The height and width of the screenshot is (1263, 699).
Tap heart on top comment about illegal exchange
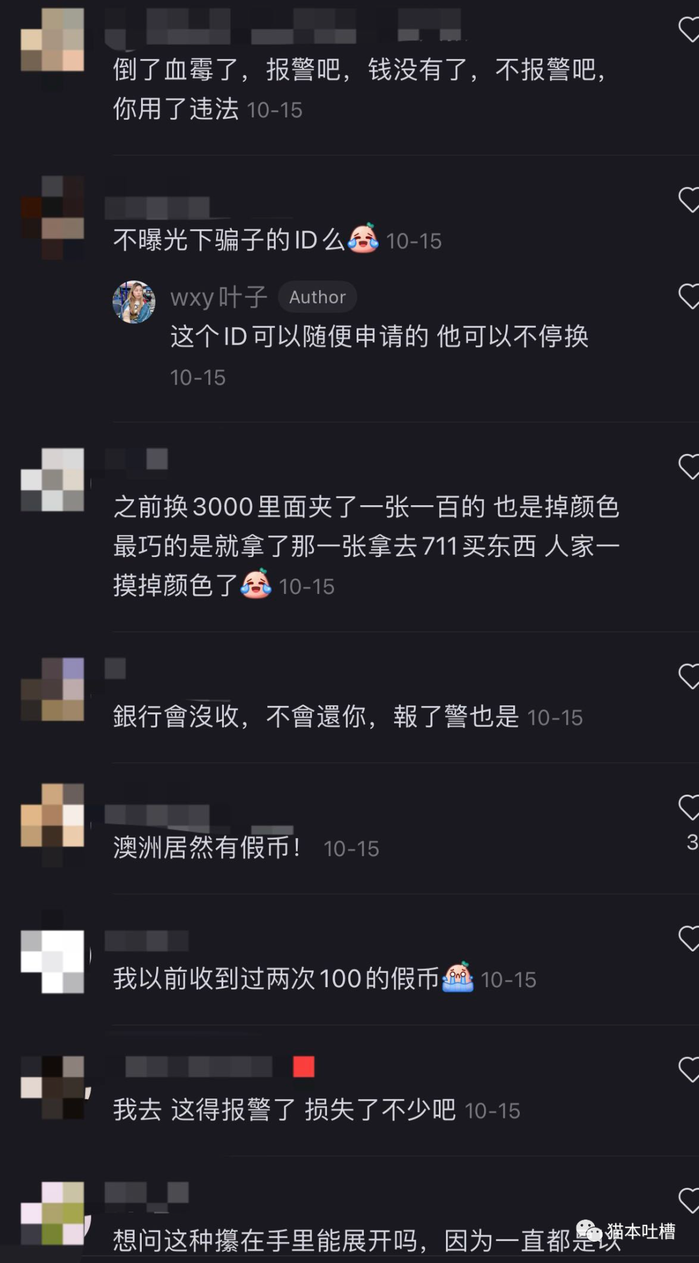(x=689, y=29)
